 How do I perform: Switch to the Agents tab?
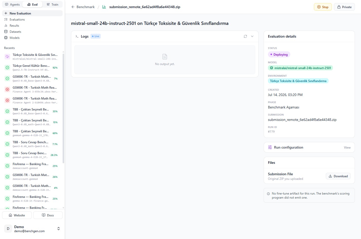[x=12, y=5]
